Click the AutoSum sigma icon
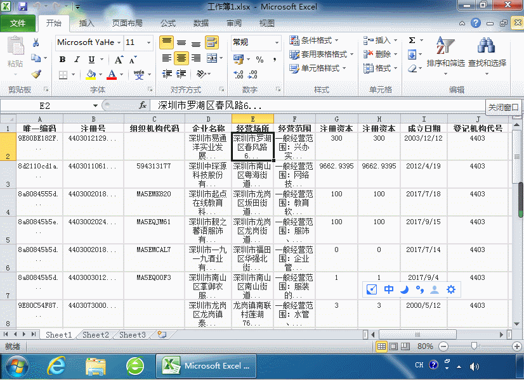This screenshot has width=524, height=380. [412, 41]
